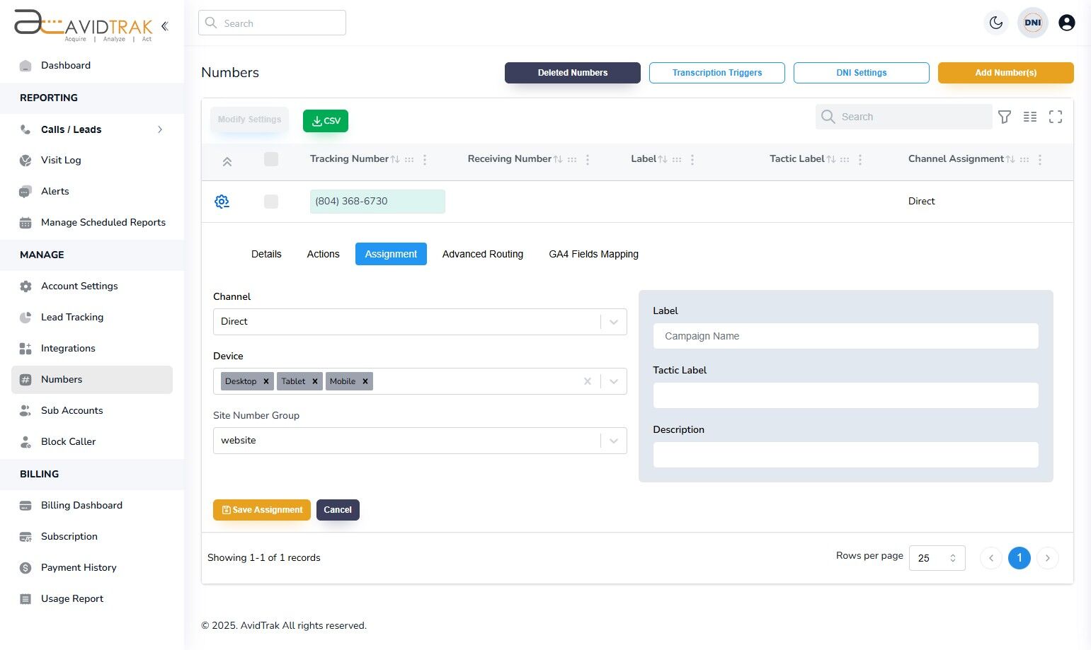Image resolution: width=1091 pixels, height=650 pixels.
Task: Switch to the Advanced Routing tab
Action: click(x=482, y=254)
